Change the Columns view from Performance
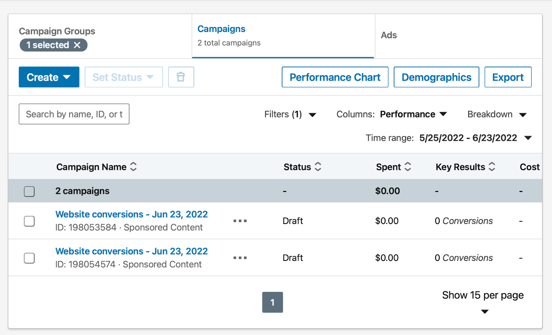 pyautogui.click(x=413, y=114)
